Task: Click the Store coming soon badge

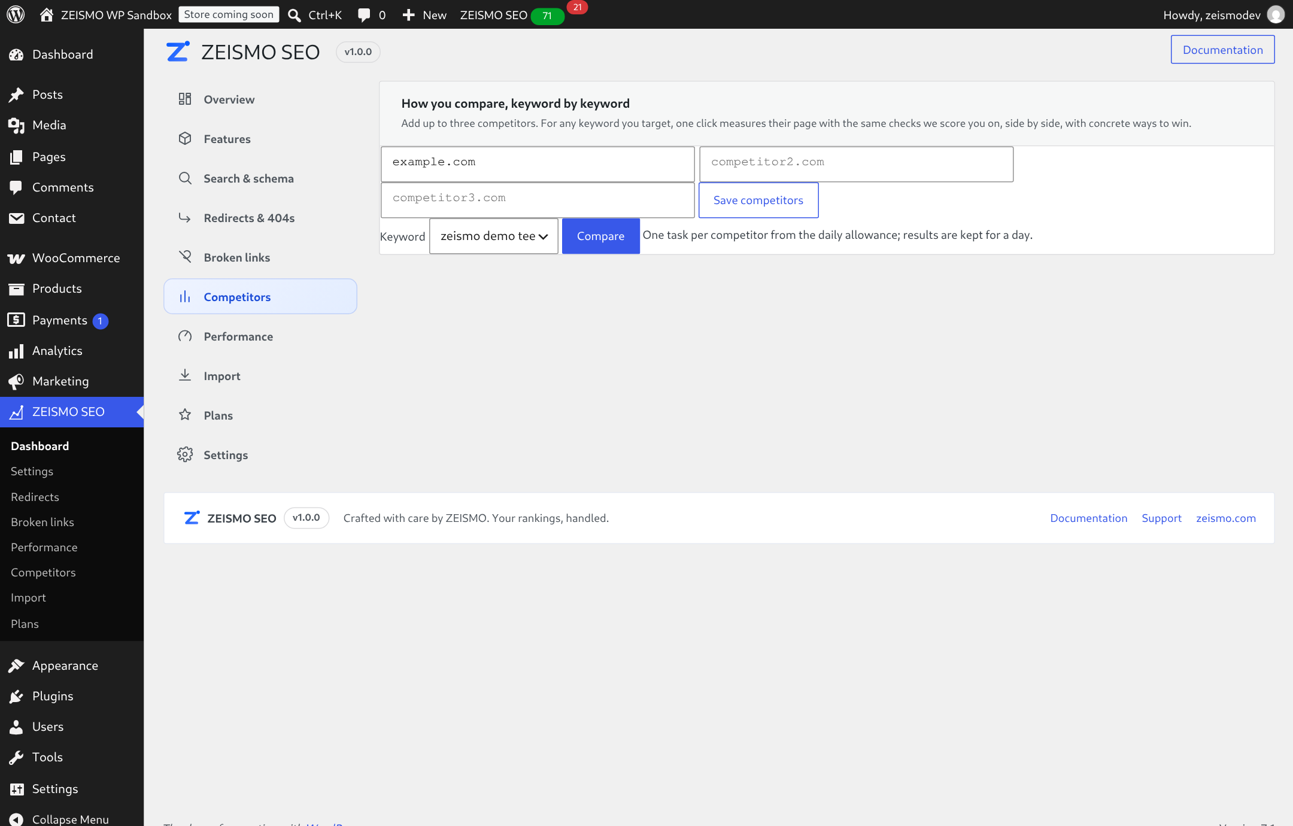Action: click(229, 14)
